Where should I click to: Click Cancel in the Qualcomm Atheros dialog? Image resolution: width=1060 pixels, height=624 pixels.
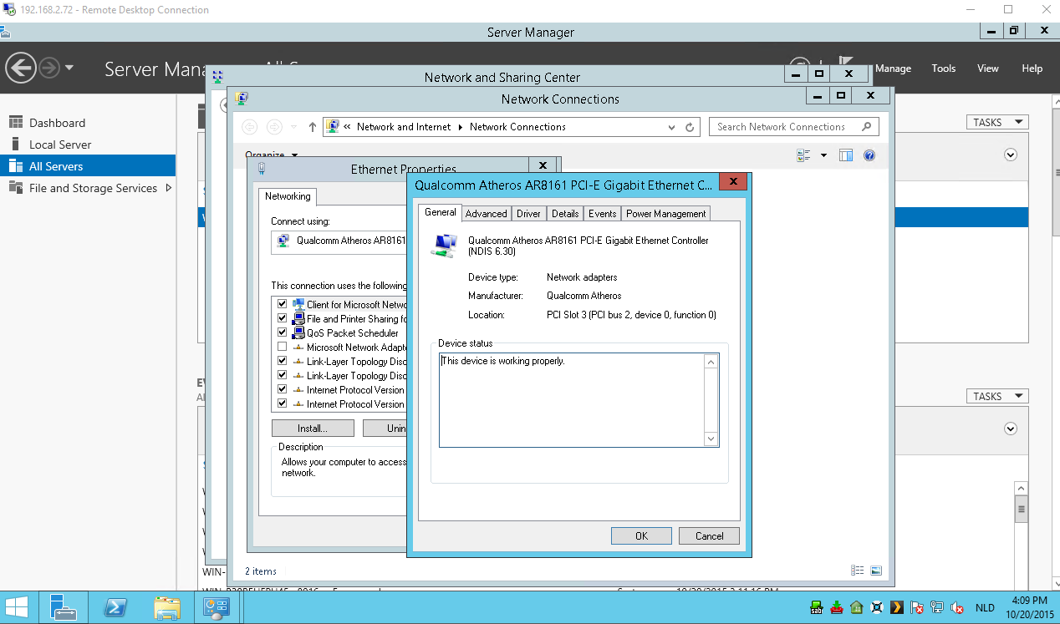pyautogui.click(x=709, y=536)
